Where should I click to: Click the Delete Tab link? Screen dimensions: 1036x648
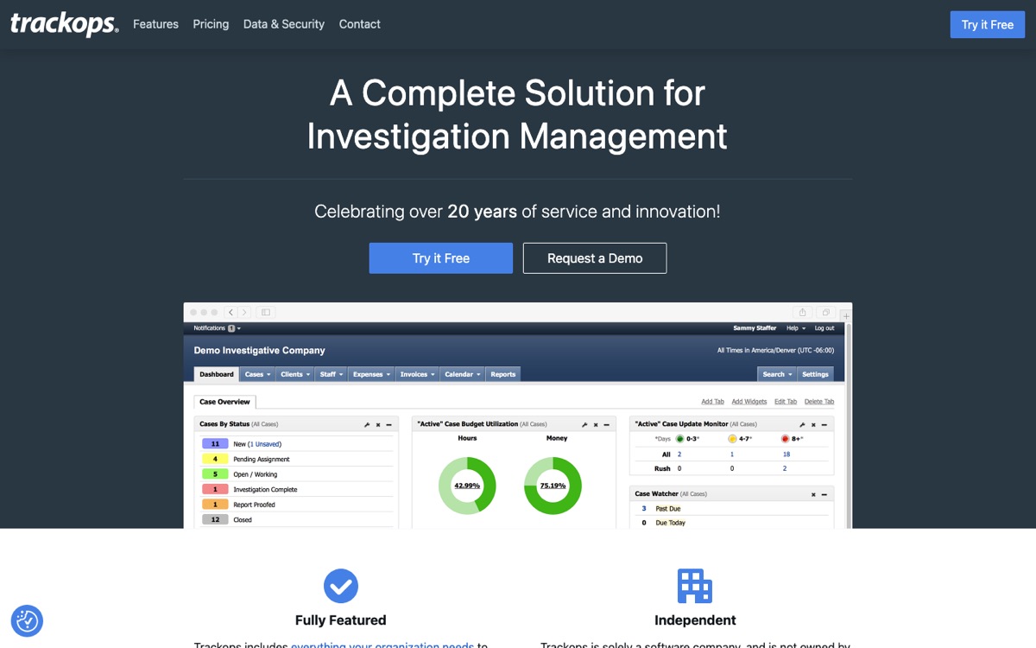tap(819, 402)
